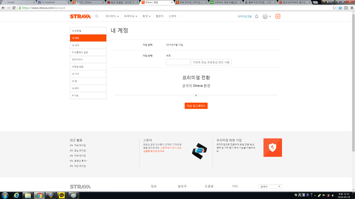Open the notifications bell icon

pyautogui.click(x=257, y=16)
